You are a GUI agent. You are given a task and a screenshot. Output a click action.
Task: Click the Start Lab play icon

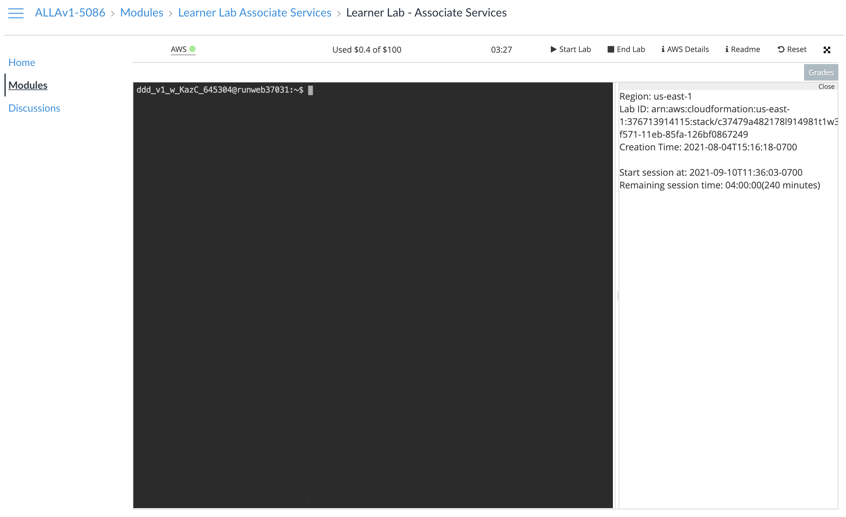point(553,49)
